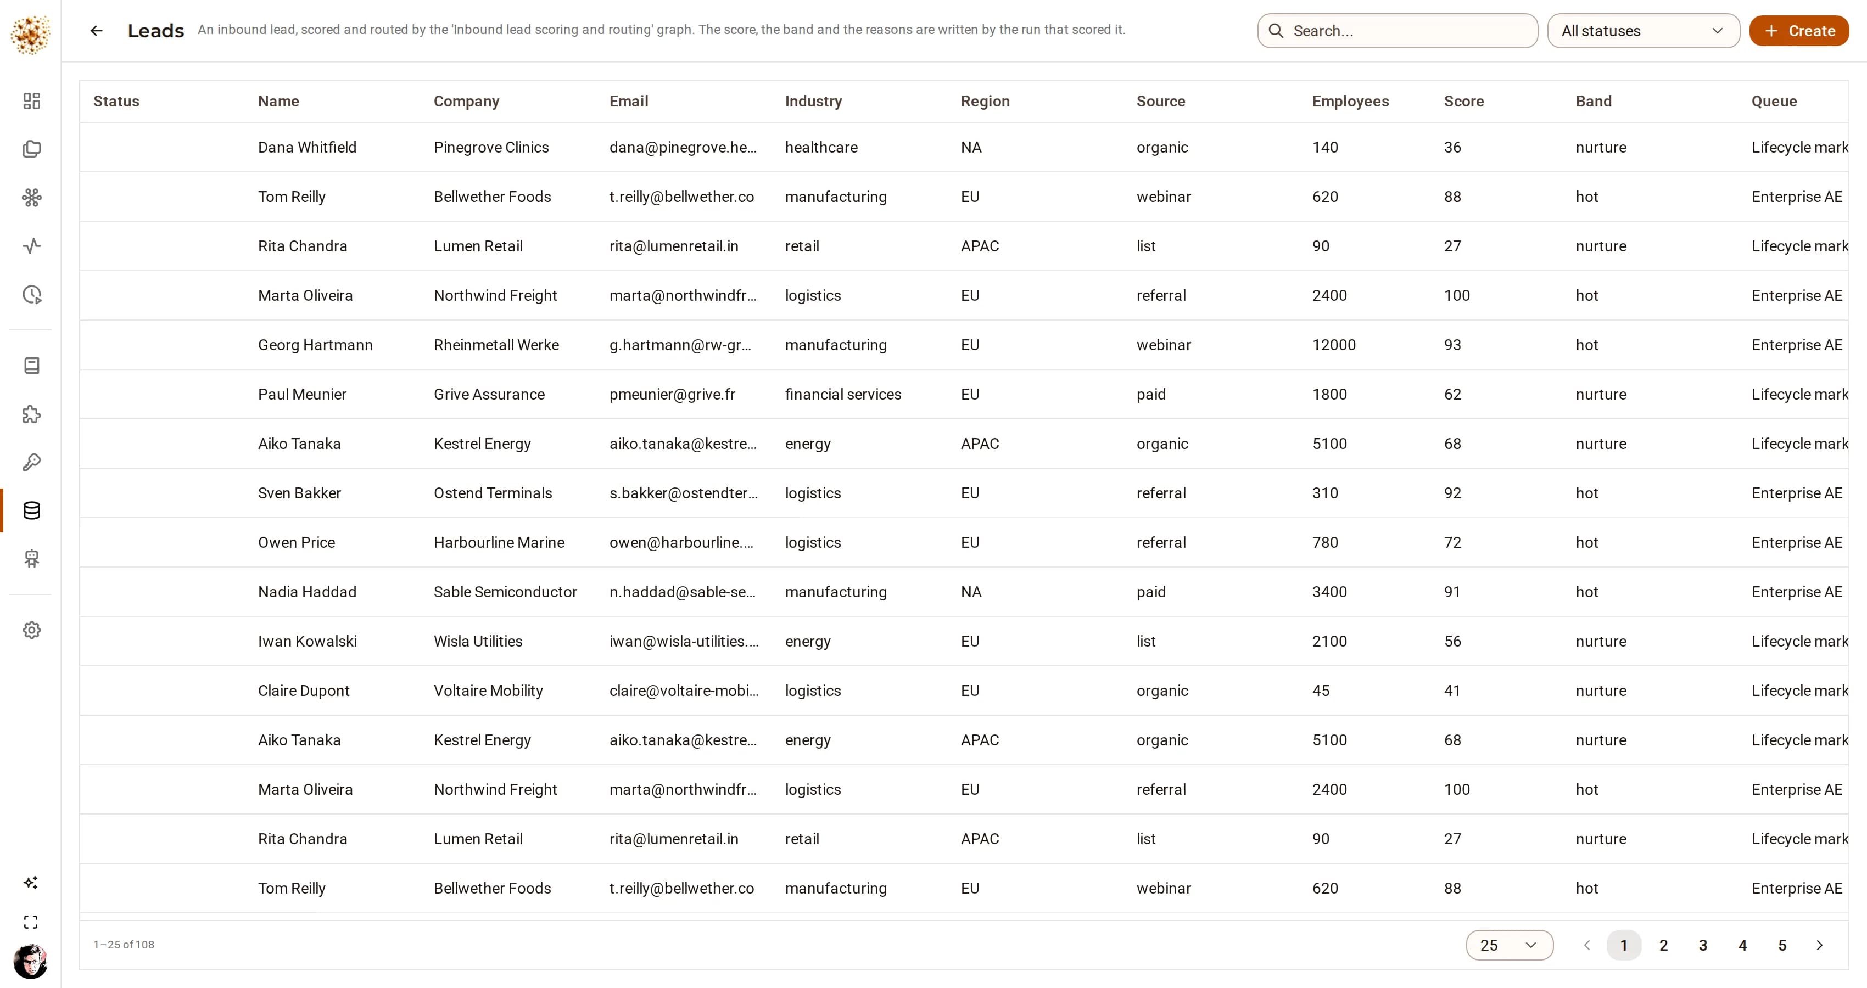Screen dimensions: 1867x988
Task: Sort by the Name column header
Action: (278, 102)
